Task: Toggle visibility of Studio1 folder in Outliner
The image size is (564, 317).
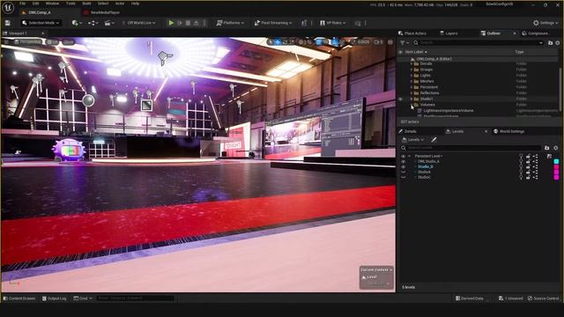Action: [400, 99]
